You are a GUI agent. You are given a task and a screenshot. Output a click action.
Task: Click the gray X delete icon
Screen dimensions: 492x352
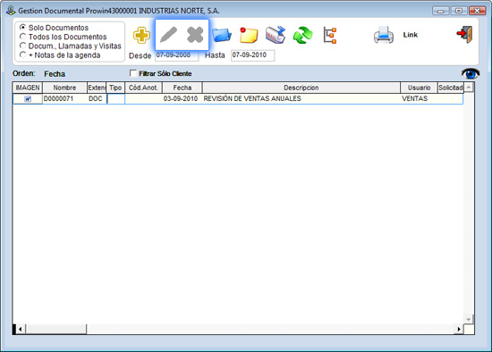pos(195,35)
